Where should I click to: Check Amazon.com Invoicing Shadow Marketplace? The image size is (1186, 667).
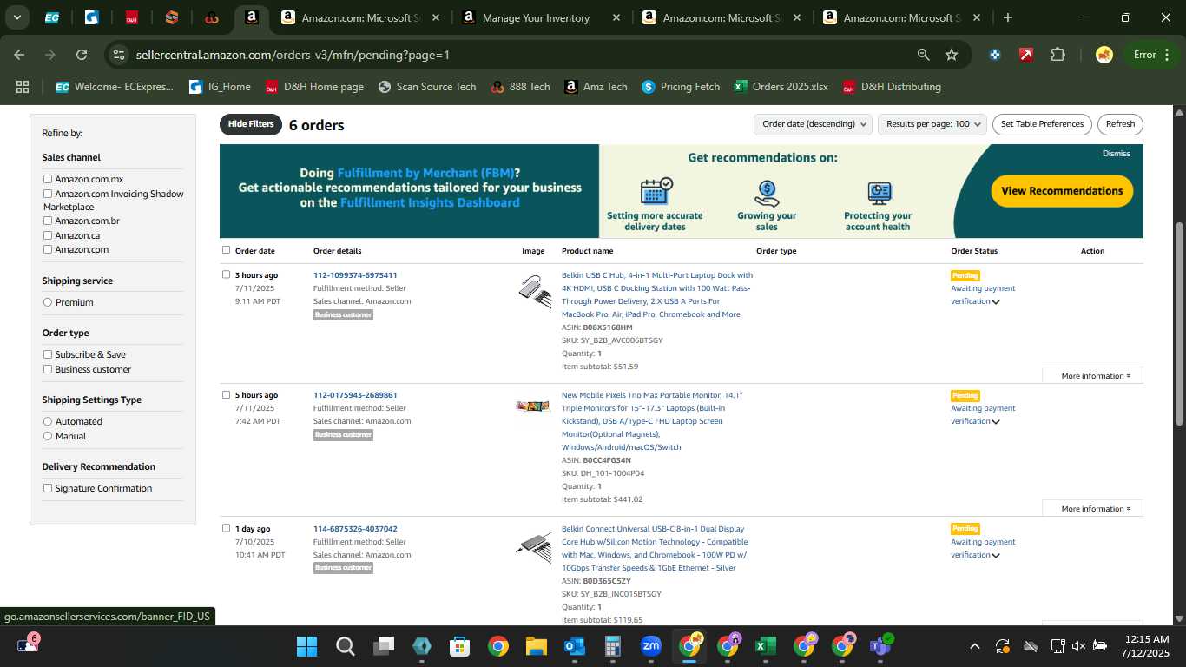48,194
